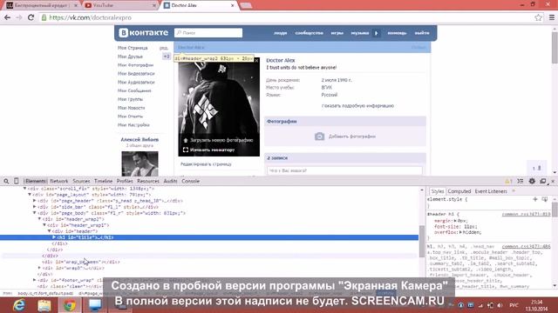This screenshot has height=313, width=558.
Task: Click Мои Настройки in VK sidebar
Action: click(133, 125)
